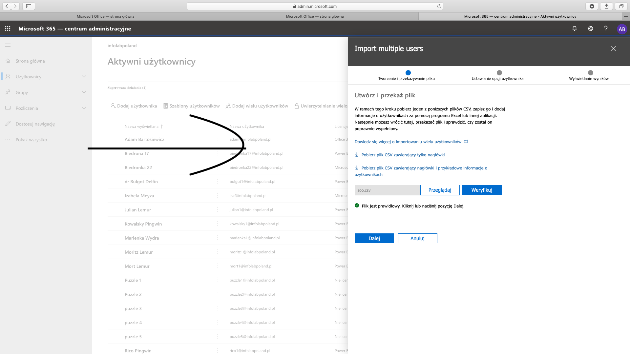Screen dimensions: 630x354
Task: Download CSV with headers and sample data
Action: 421,171
